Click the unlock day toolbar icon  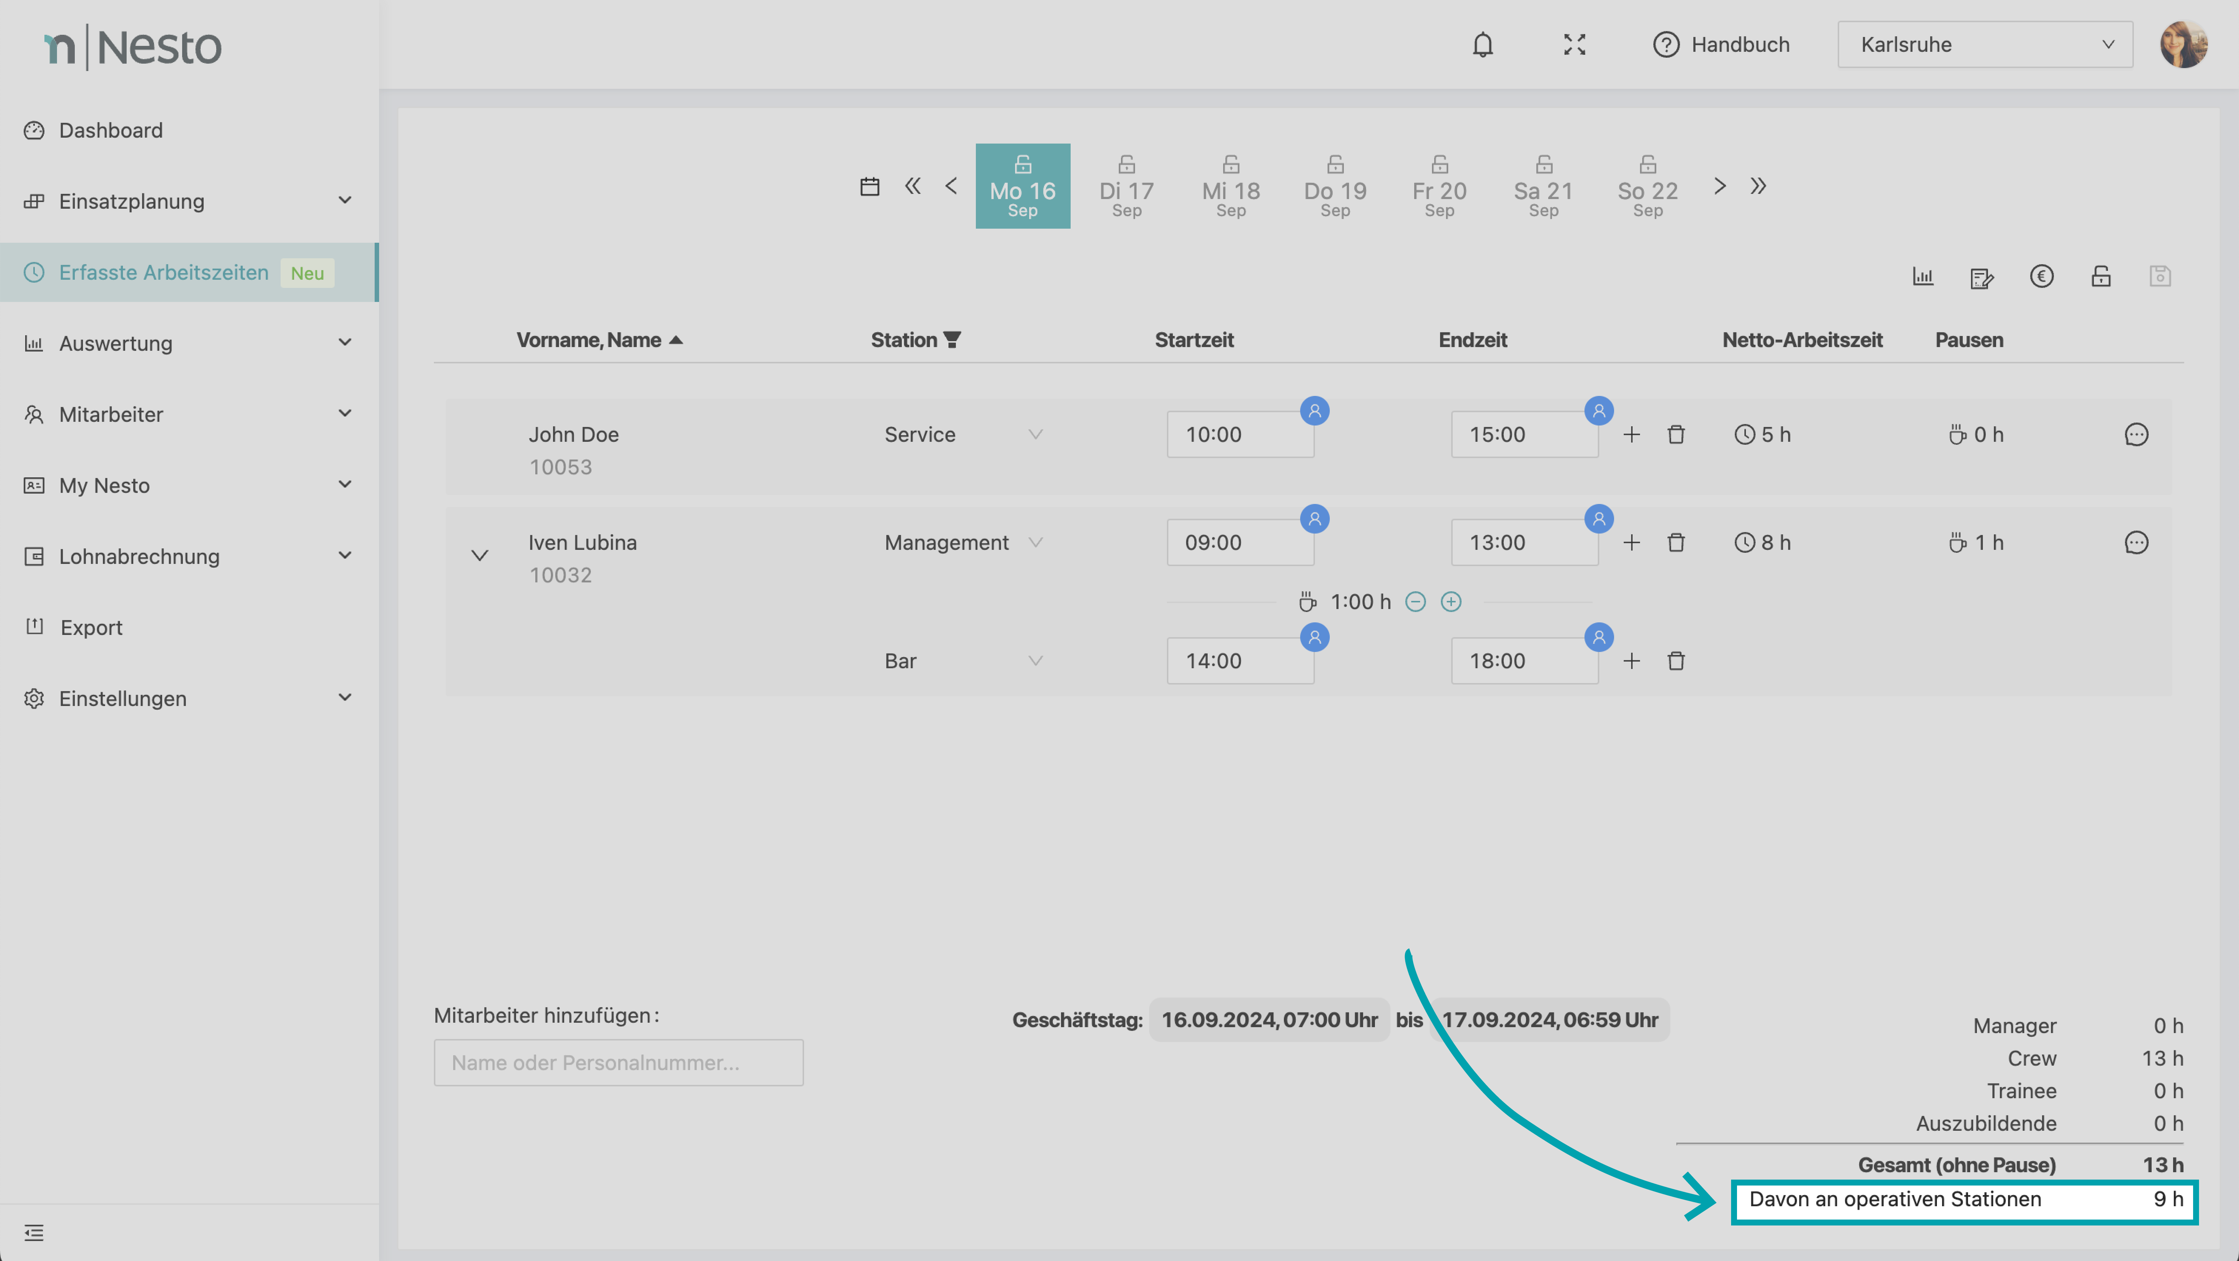[2101, 276]
